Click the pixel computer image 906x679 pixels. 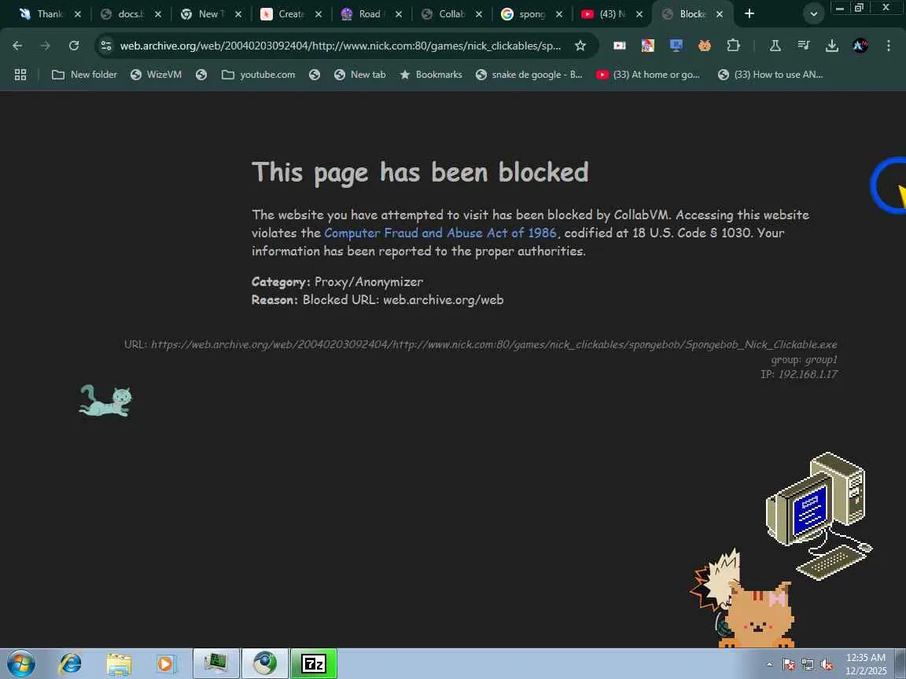pos(819,516)
